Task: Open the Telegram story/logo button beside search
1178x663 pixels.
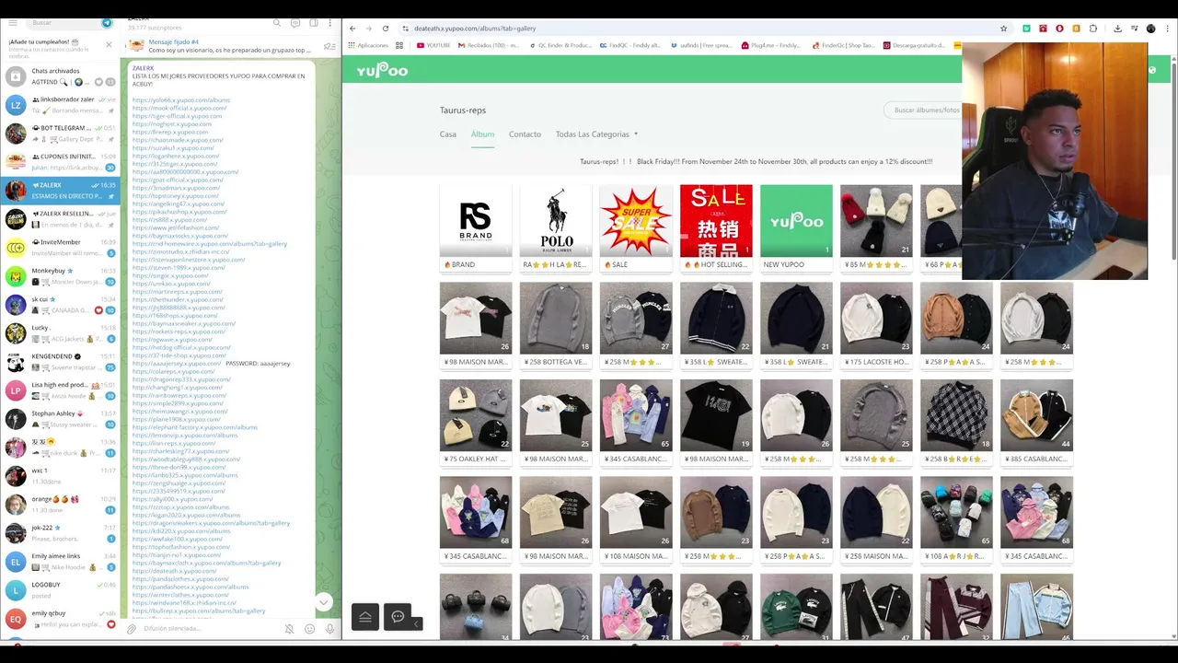Action: point(107,22)
